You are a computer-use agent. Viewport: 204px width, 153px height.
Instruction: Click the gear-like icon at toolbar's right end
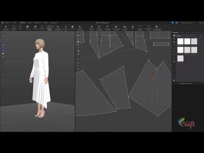pos(156,26)
